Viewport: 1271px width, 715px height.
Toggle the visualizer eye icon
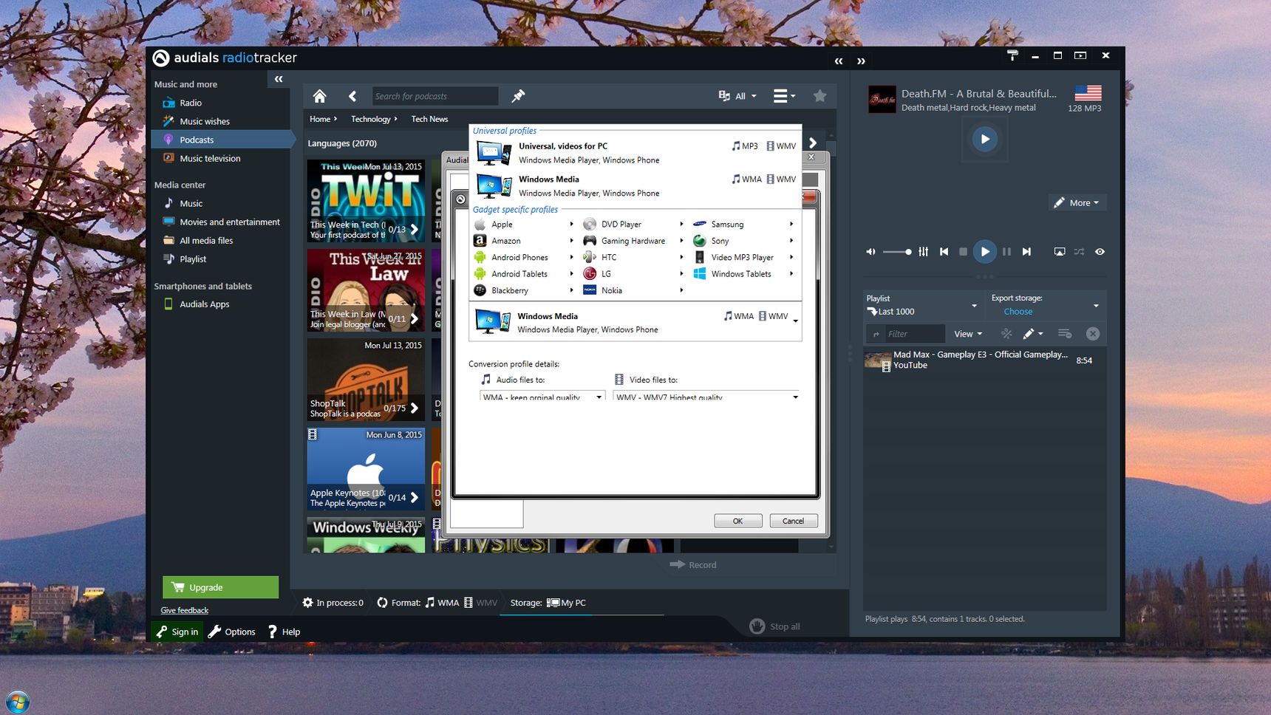coord(1100,252)
